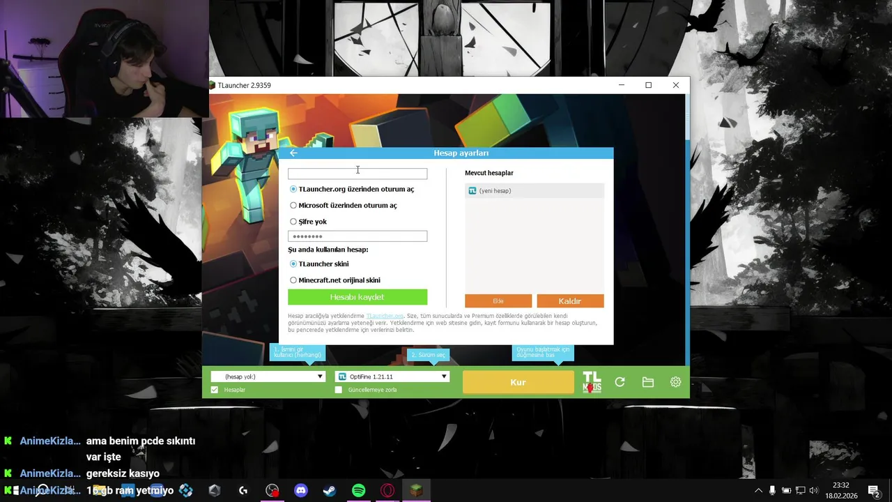
Task: Enable the Güncellemeye zorla checkbox
Action: click(x=339, y=390)
